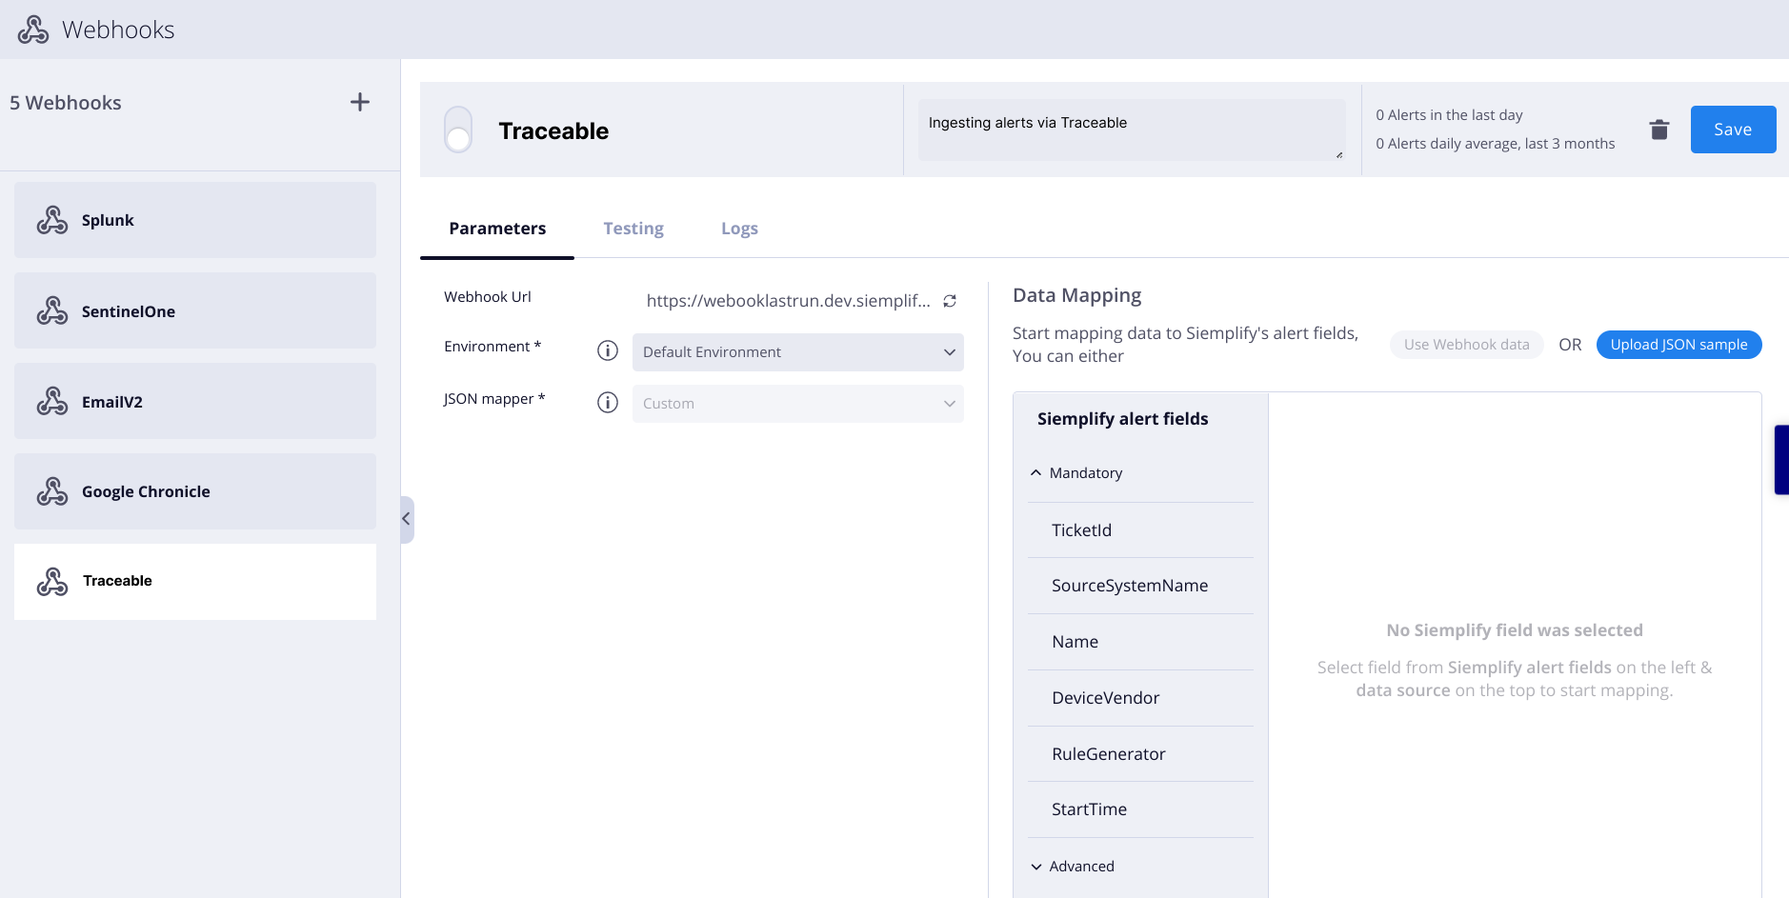Click the Traceable webhook title
Screen dimensions: 1789x898
(x=553, y=130)
